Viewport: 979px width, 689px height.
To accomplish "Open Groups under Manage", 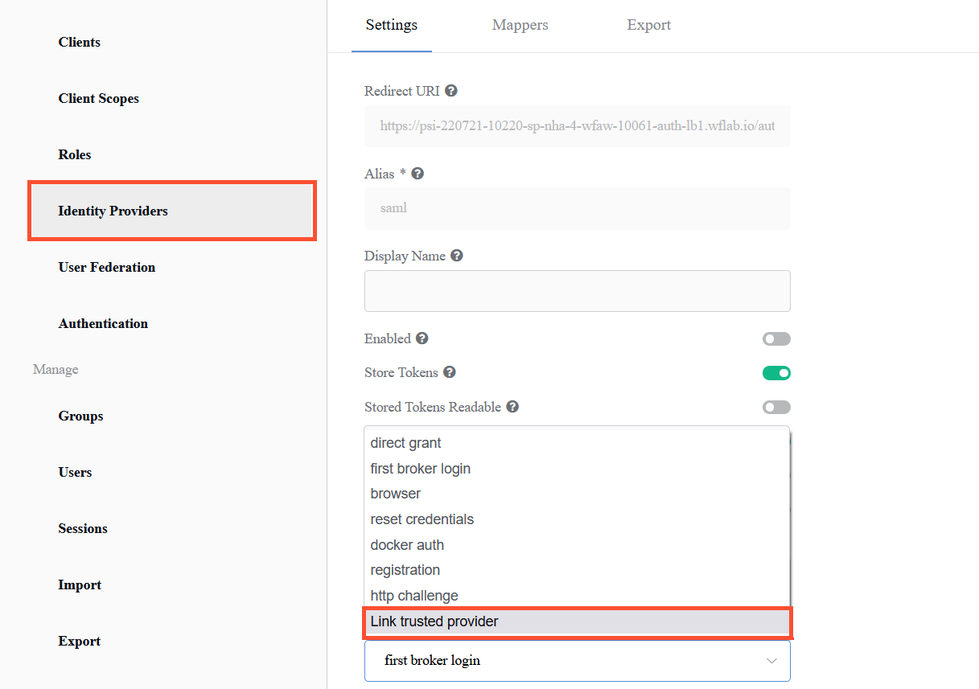I will click(x=80, y=416).
